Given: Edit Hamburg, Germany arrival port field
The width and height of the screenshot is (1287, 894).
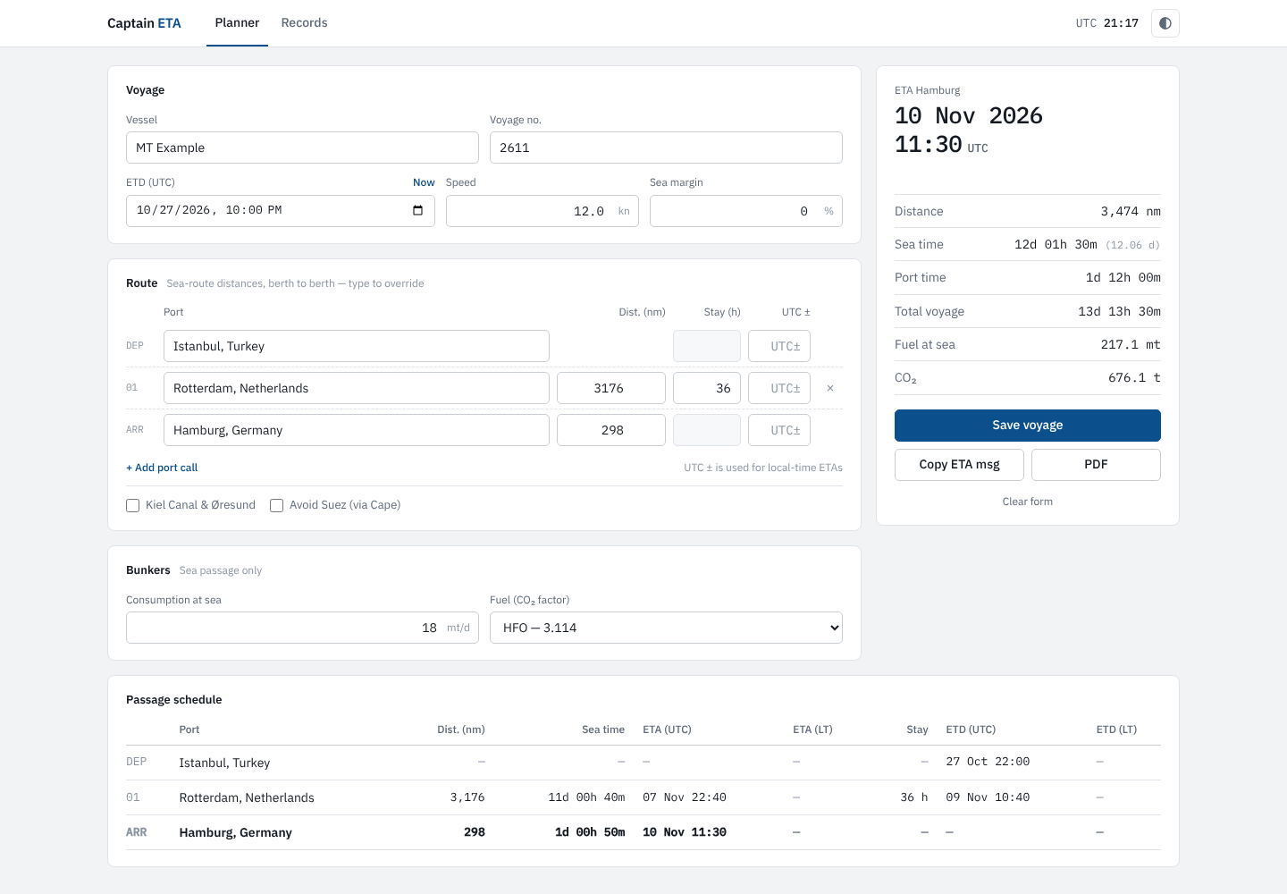Looking at the screenshot, I should [357, 430].
